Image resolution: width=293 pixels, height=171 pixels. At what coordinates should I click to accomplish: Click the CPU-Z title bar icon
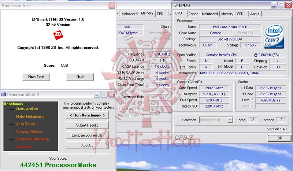click(x=175, y=5)
